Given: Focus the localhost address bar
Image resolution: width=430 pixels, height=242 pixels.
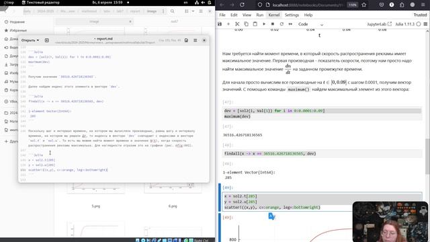Looking at the screenshot, I should (307, 5).
